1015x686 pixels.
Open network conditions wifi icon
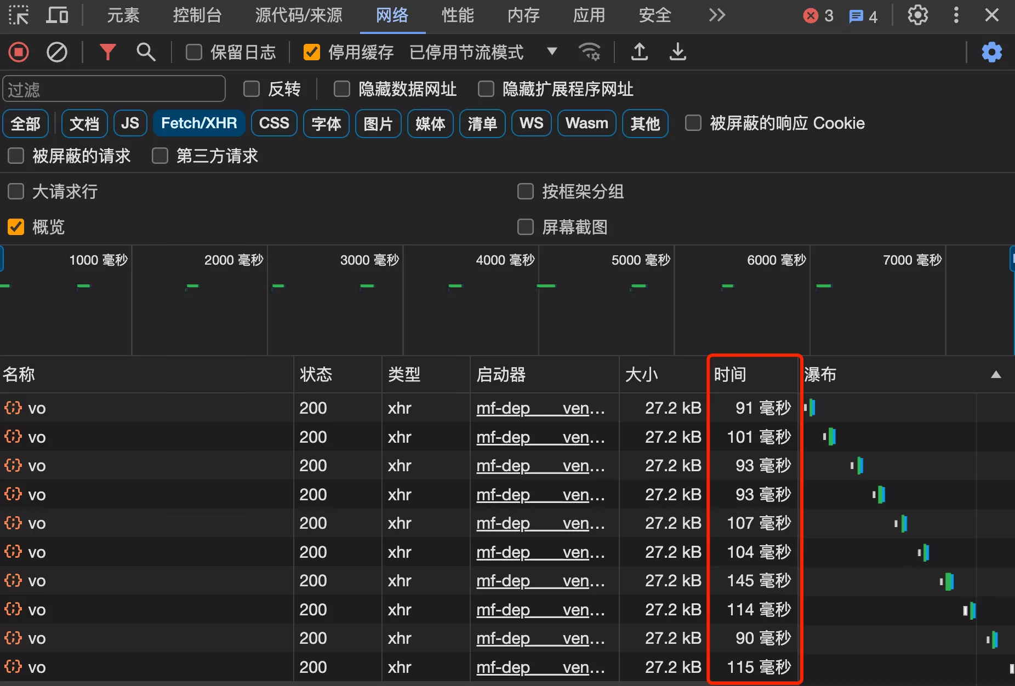coord(590,52)
